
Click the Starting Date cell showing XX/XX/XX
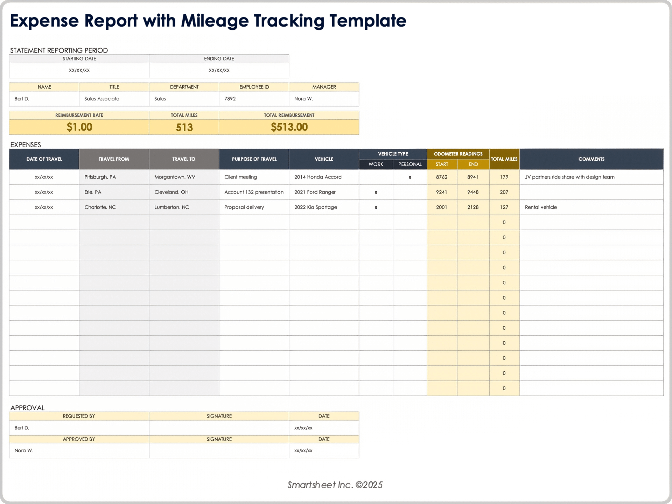[79, 70]
